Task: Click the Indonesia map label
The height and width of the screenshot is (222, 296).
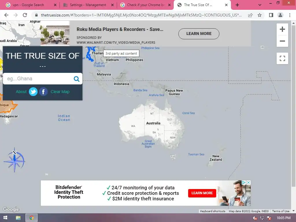Action: pos(121,84)
